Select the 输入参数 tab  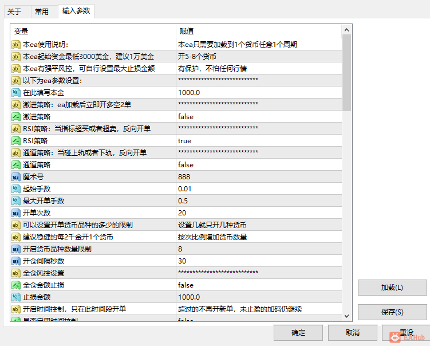(x=76, y=11)
